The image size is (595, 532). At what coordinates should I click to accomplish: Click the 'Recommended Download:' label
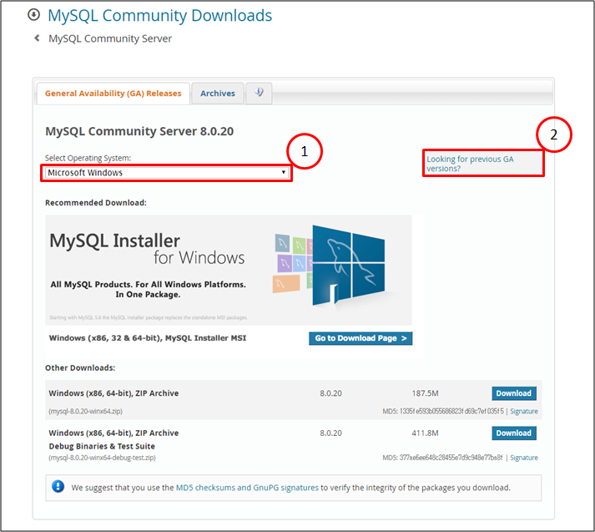[x=96, y=203]
